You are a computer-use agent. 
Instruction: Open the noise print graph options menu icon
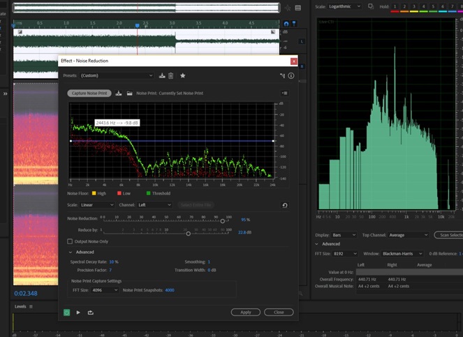[x=285, y=93]
